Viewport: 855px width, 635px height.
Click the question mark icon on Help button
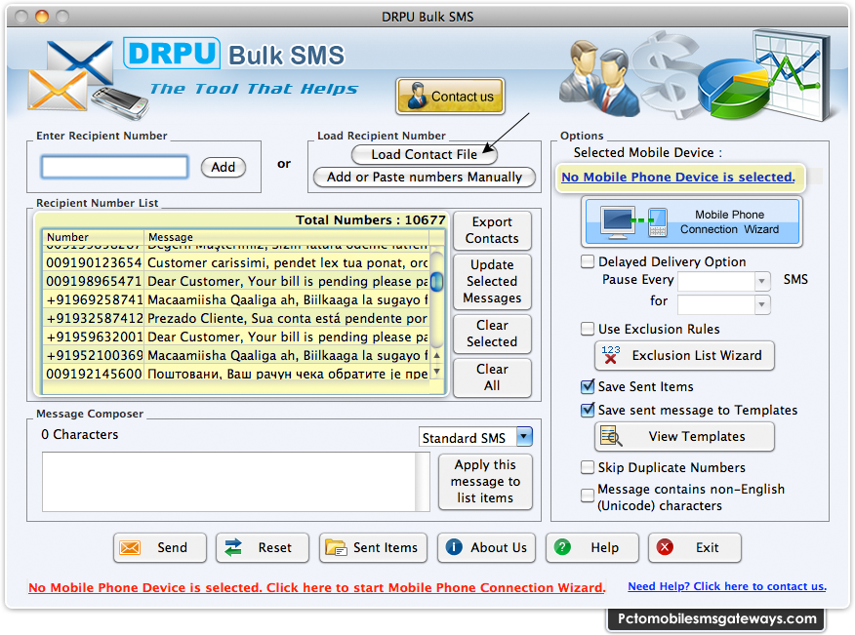[x=562, y=546]
